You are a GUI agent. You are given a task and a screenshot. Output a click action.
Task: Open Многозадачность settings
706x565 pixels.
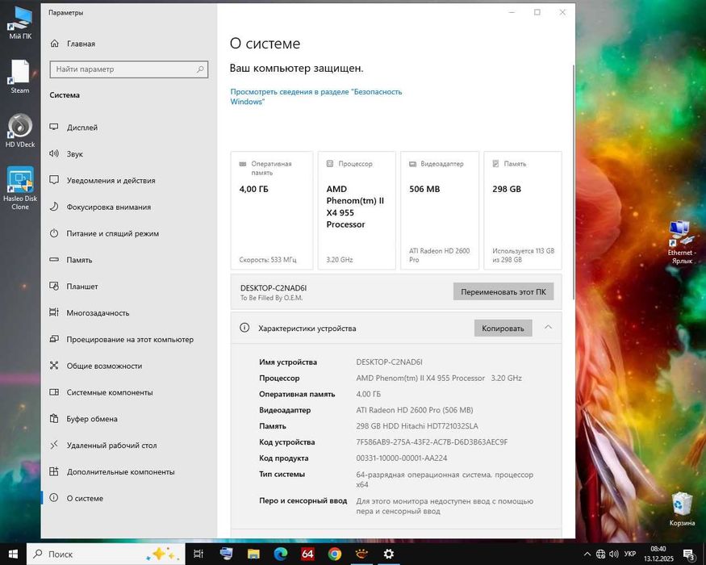[98, 312]
